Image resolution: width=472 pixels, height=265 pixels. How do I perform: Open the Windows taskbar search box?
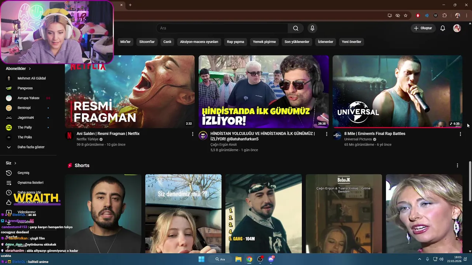(x=220, y=259)
